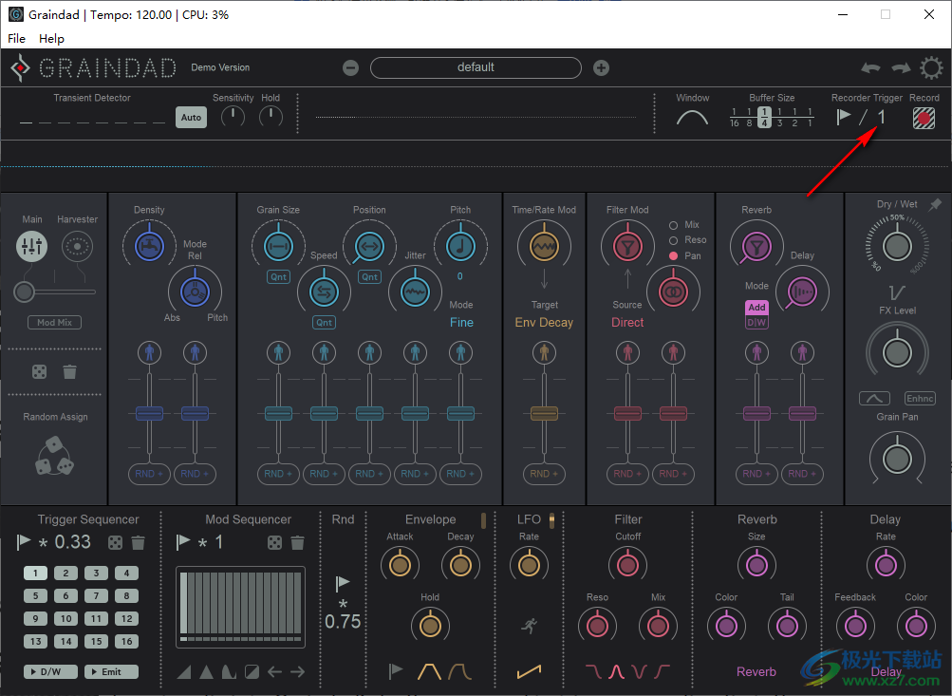952x696 pixels.
Task: Click the Time/Rate Mod person icon
Action: tap(544, 352)
